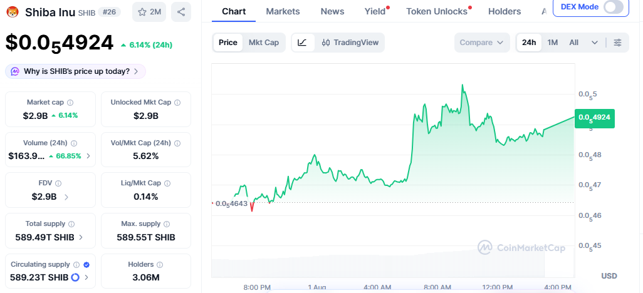Open the share icon button

(181, 12)
